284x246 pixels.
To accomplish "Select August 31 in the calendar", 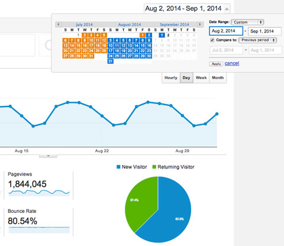I will click(x=111, y=61).
